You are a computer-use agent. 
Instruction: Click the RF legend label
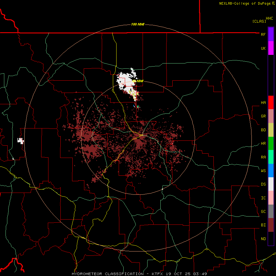[263, 34]
